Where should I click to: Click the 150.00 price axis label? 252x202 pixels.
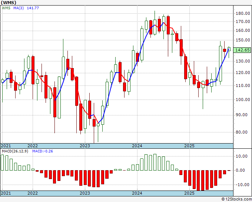tap(243, 40)
